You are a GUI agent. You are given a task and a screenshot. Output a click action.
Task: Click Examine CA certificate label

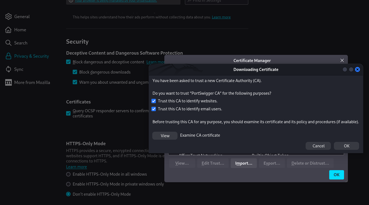pos(200,135)
